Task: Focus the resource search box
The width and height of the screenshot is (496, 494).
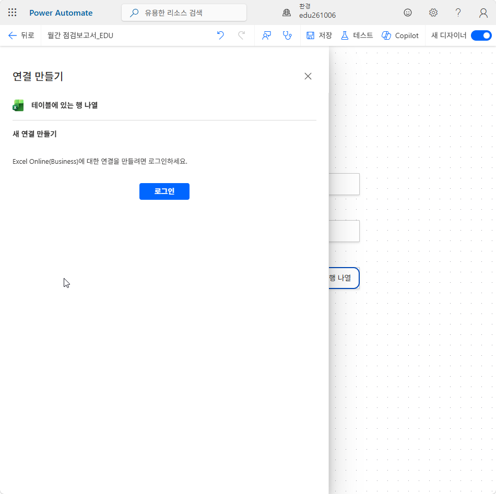Action: click(184, 13)
